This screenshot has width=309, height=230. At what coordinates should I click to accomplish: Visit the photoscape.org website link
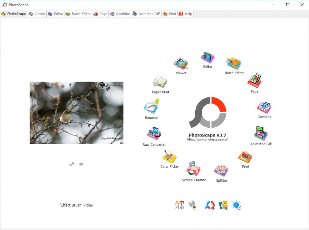207,140
